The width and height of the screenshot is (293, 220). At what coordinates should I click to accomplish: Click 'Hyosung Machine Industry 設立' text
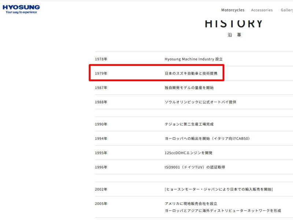point(194,59)
